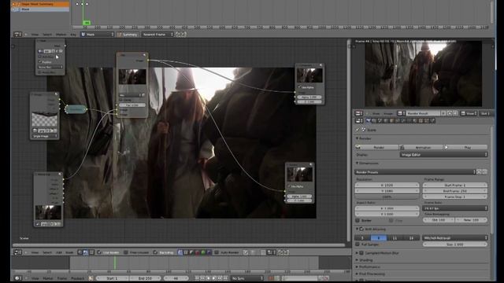Toggle Free Unused checkbox in node editor
This screenshot has height=283, width=504.
pyautogui.click(x=126, y=252)
